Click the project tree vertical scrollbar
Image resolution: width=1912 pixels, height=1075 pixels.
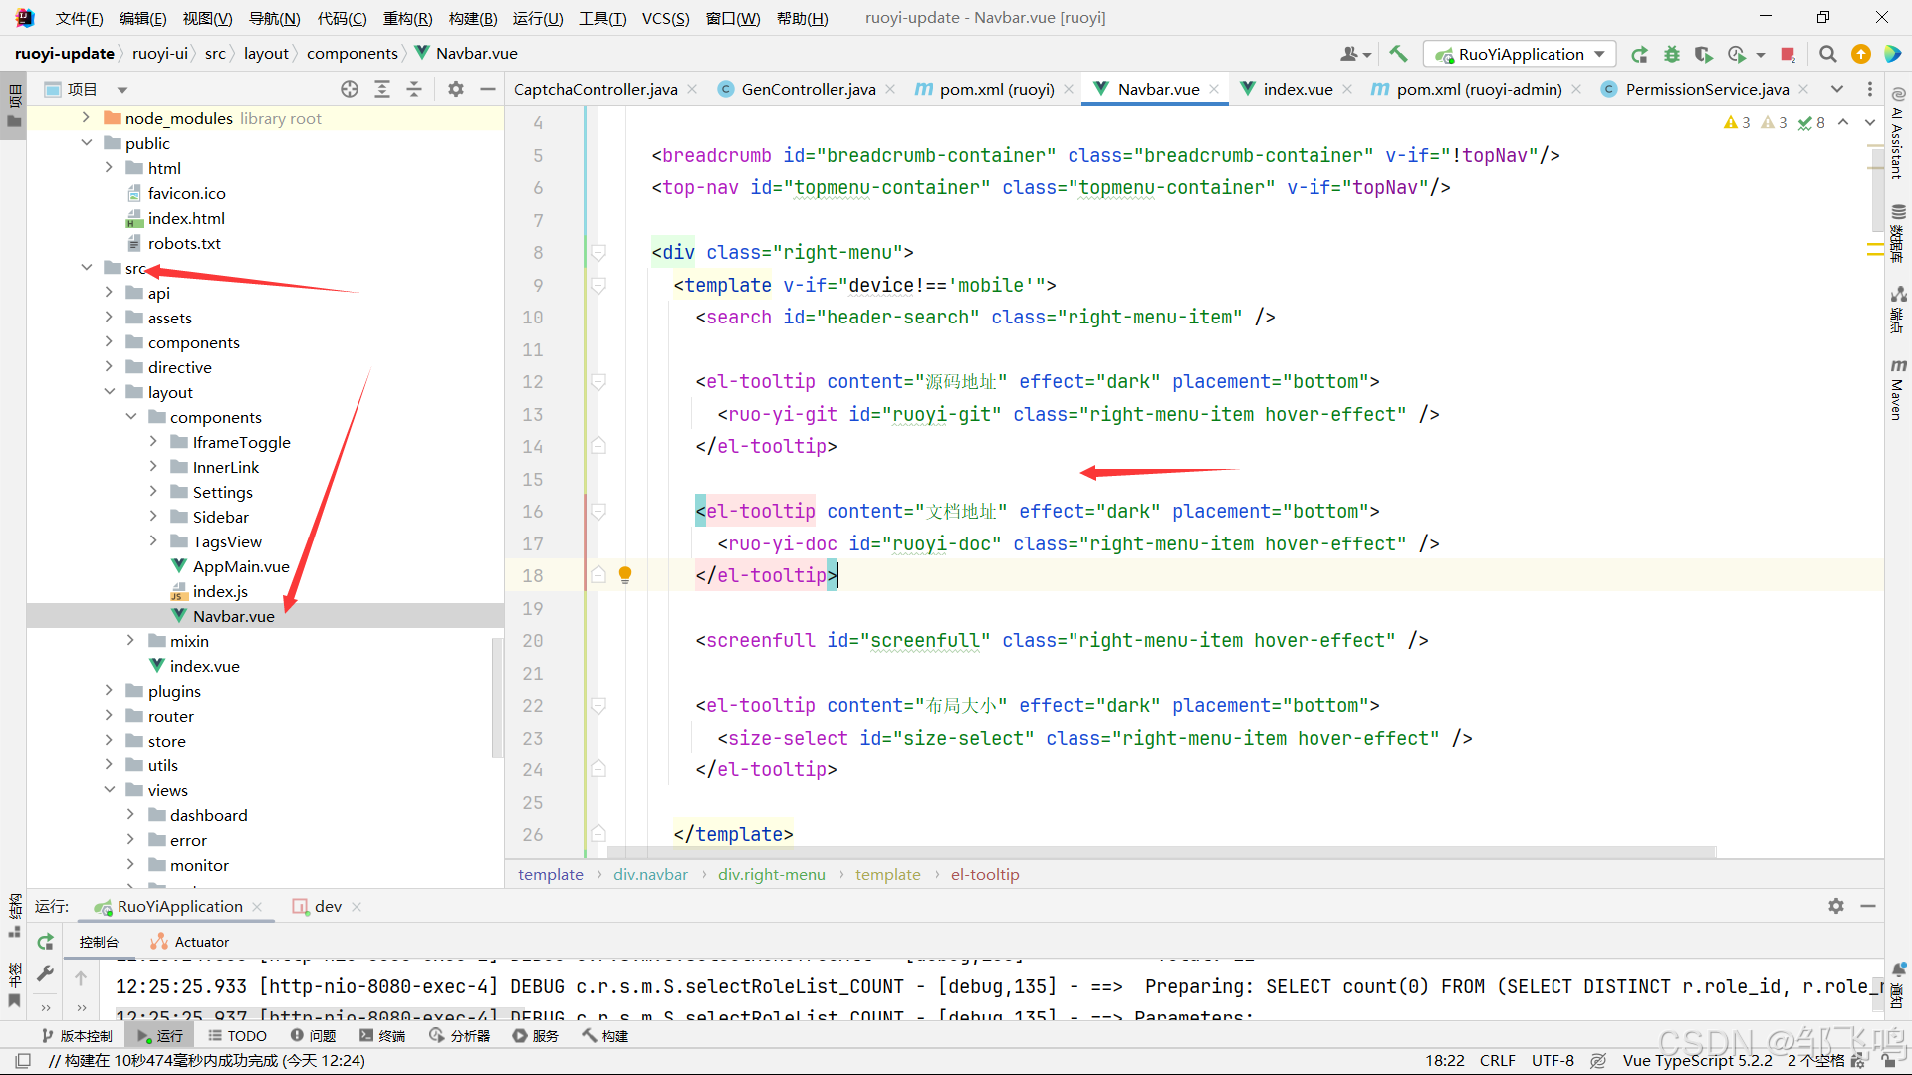[496, 697]
